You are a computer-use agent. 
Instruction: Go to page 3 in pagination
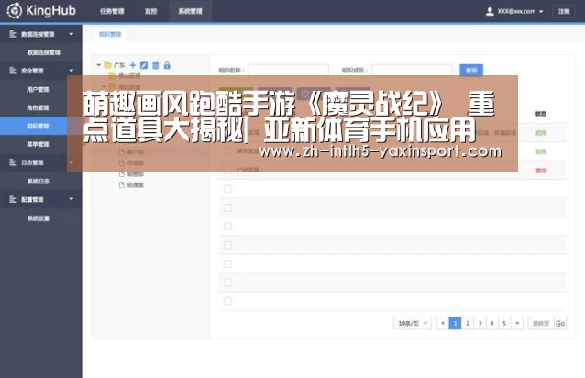pyautogui.click(x=480, y=323)
